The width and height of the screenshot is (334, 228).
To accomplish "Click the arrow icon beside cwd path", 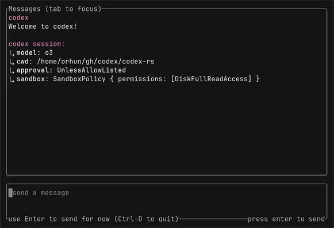I will pyautogui.click(x=12, y=62).
